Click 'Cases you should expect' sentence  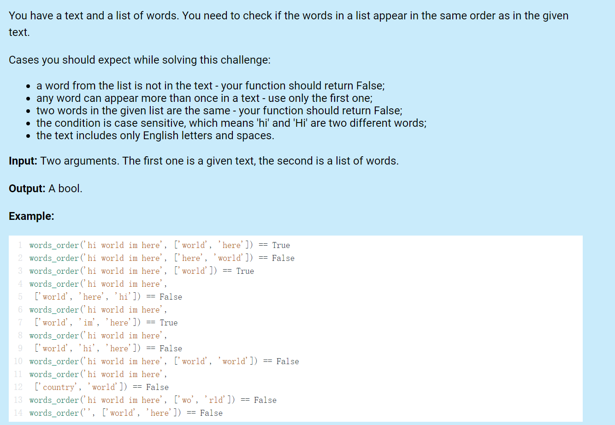click(140, 60)
